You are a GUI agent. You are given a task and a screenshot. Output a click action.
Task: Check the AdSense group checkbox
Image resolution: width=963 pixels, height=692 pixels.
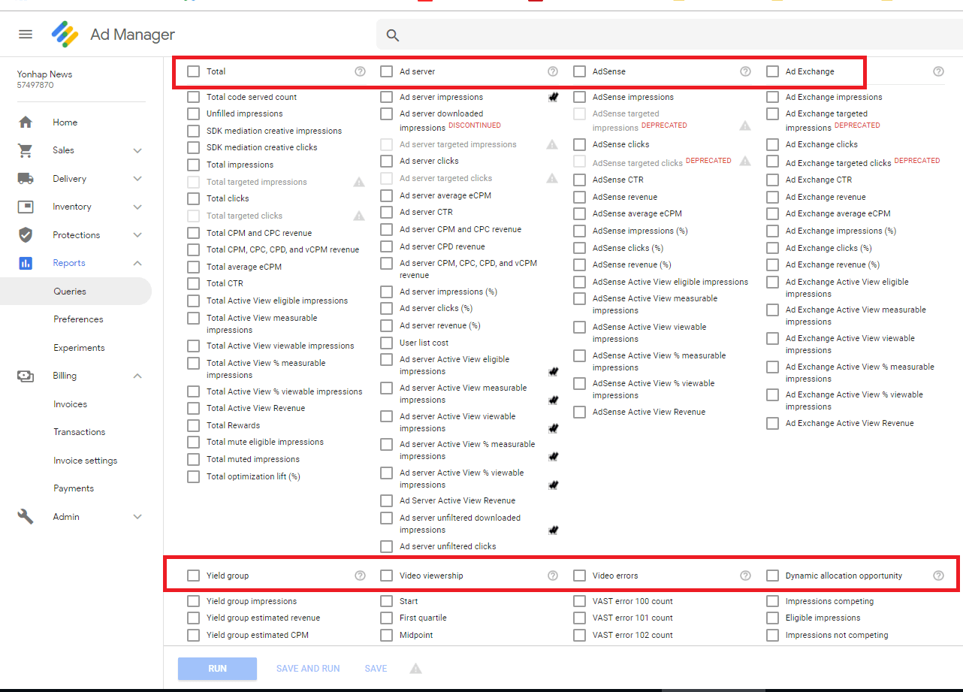click(579, 71)
